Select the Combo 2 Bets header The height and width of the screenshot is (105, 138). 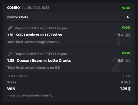(x=69, y=17)
